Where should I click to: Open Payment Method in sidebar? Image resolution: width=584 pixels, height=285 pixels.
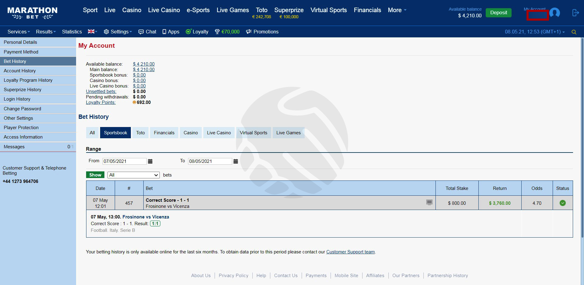38,52
